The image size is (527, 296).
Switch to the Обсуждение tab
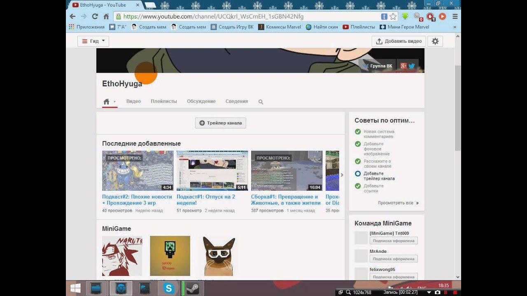coord(201,101)
